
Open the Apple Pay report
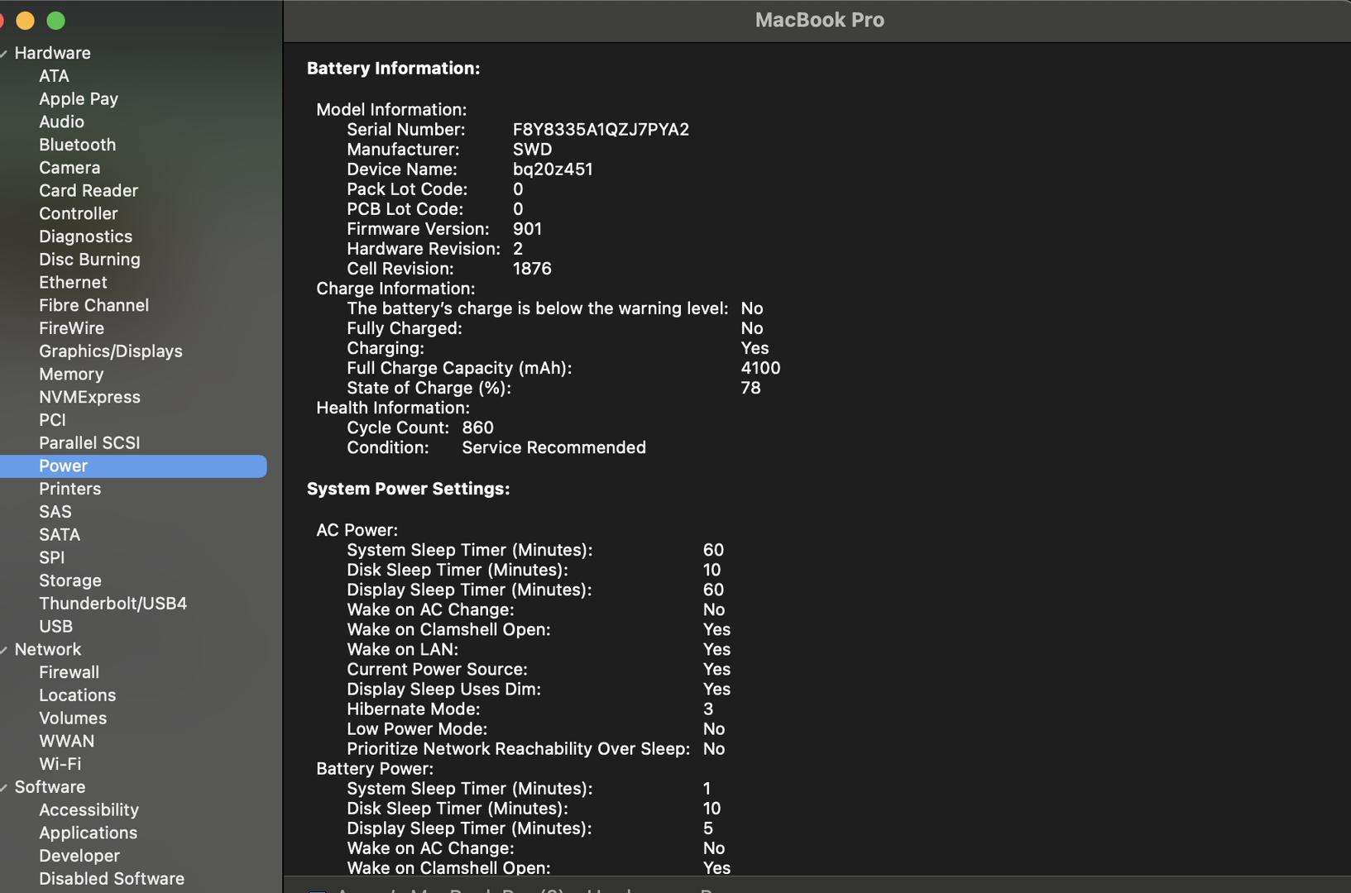79,98
